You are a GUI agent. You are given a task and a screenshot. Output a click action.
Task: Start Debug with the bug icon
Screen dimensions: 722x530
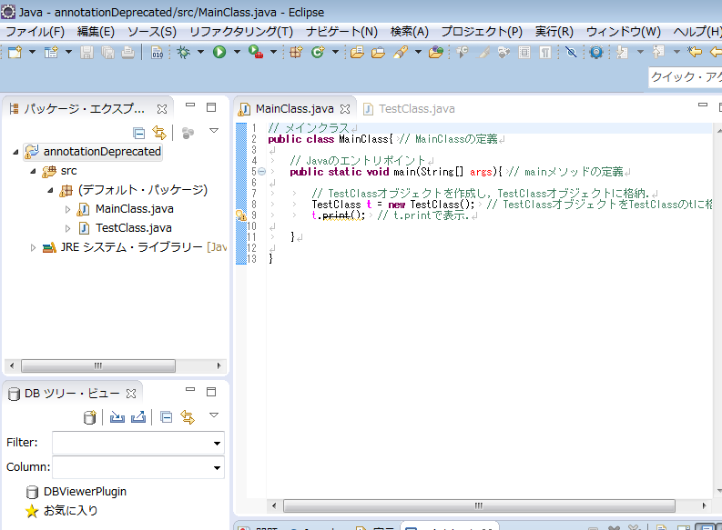183,53
